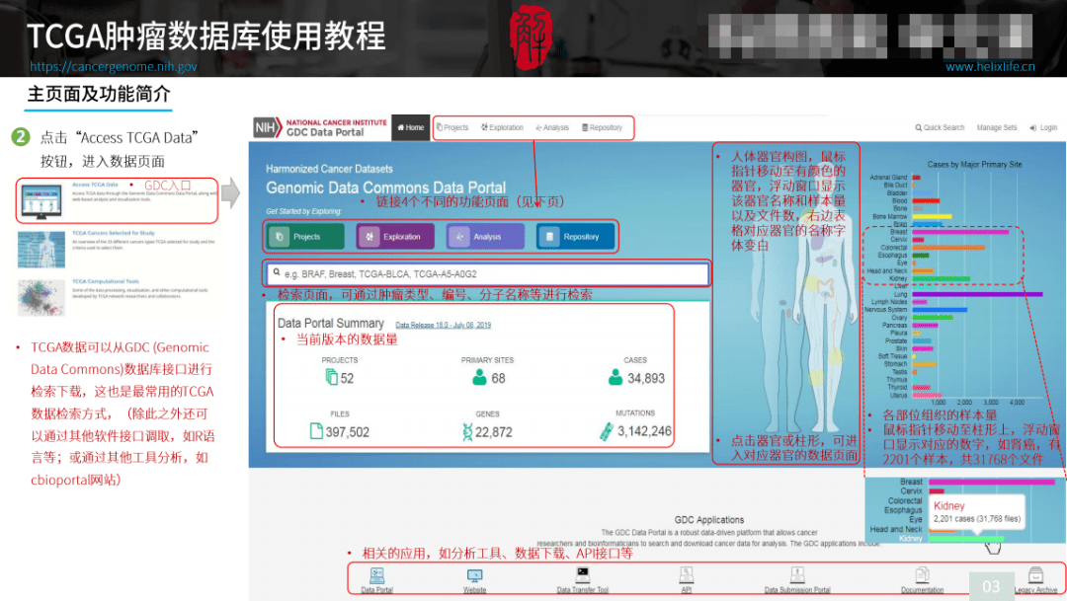Open Analysis in the top navigation bar
This screenshot has height=601, width=1067.
coord(552,127)
